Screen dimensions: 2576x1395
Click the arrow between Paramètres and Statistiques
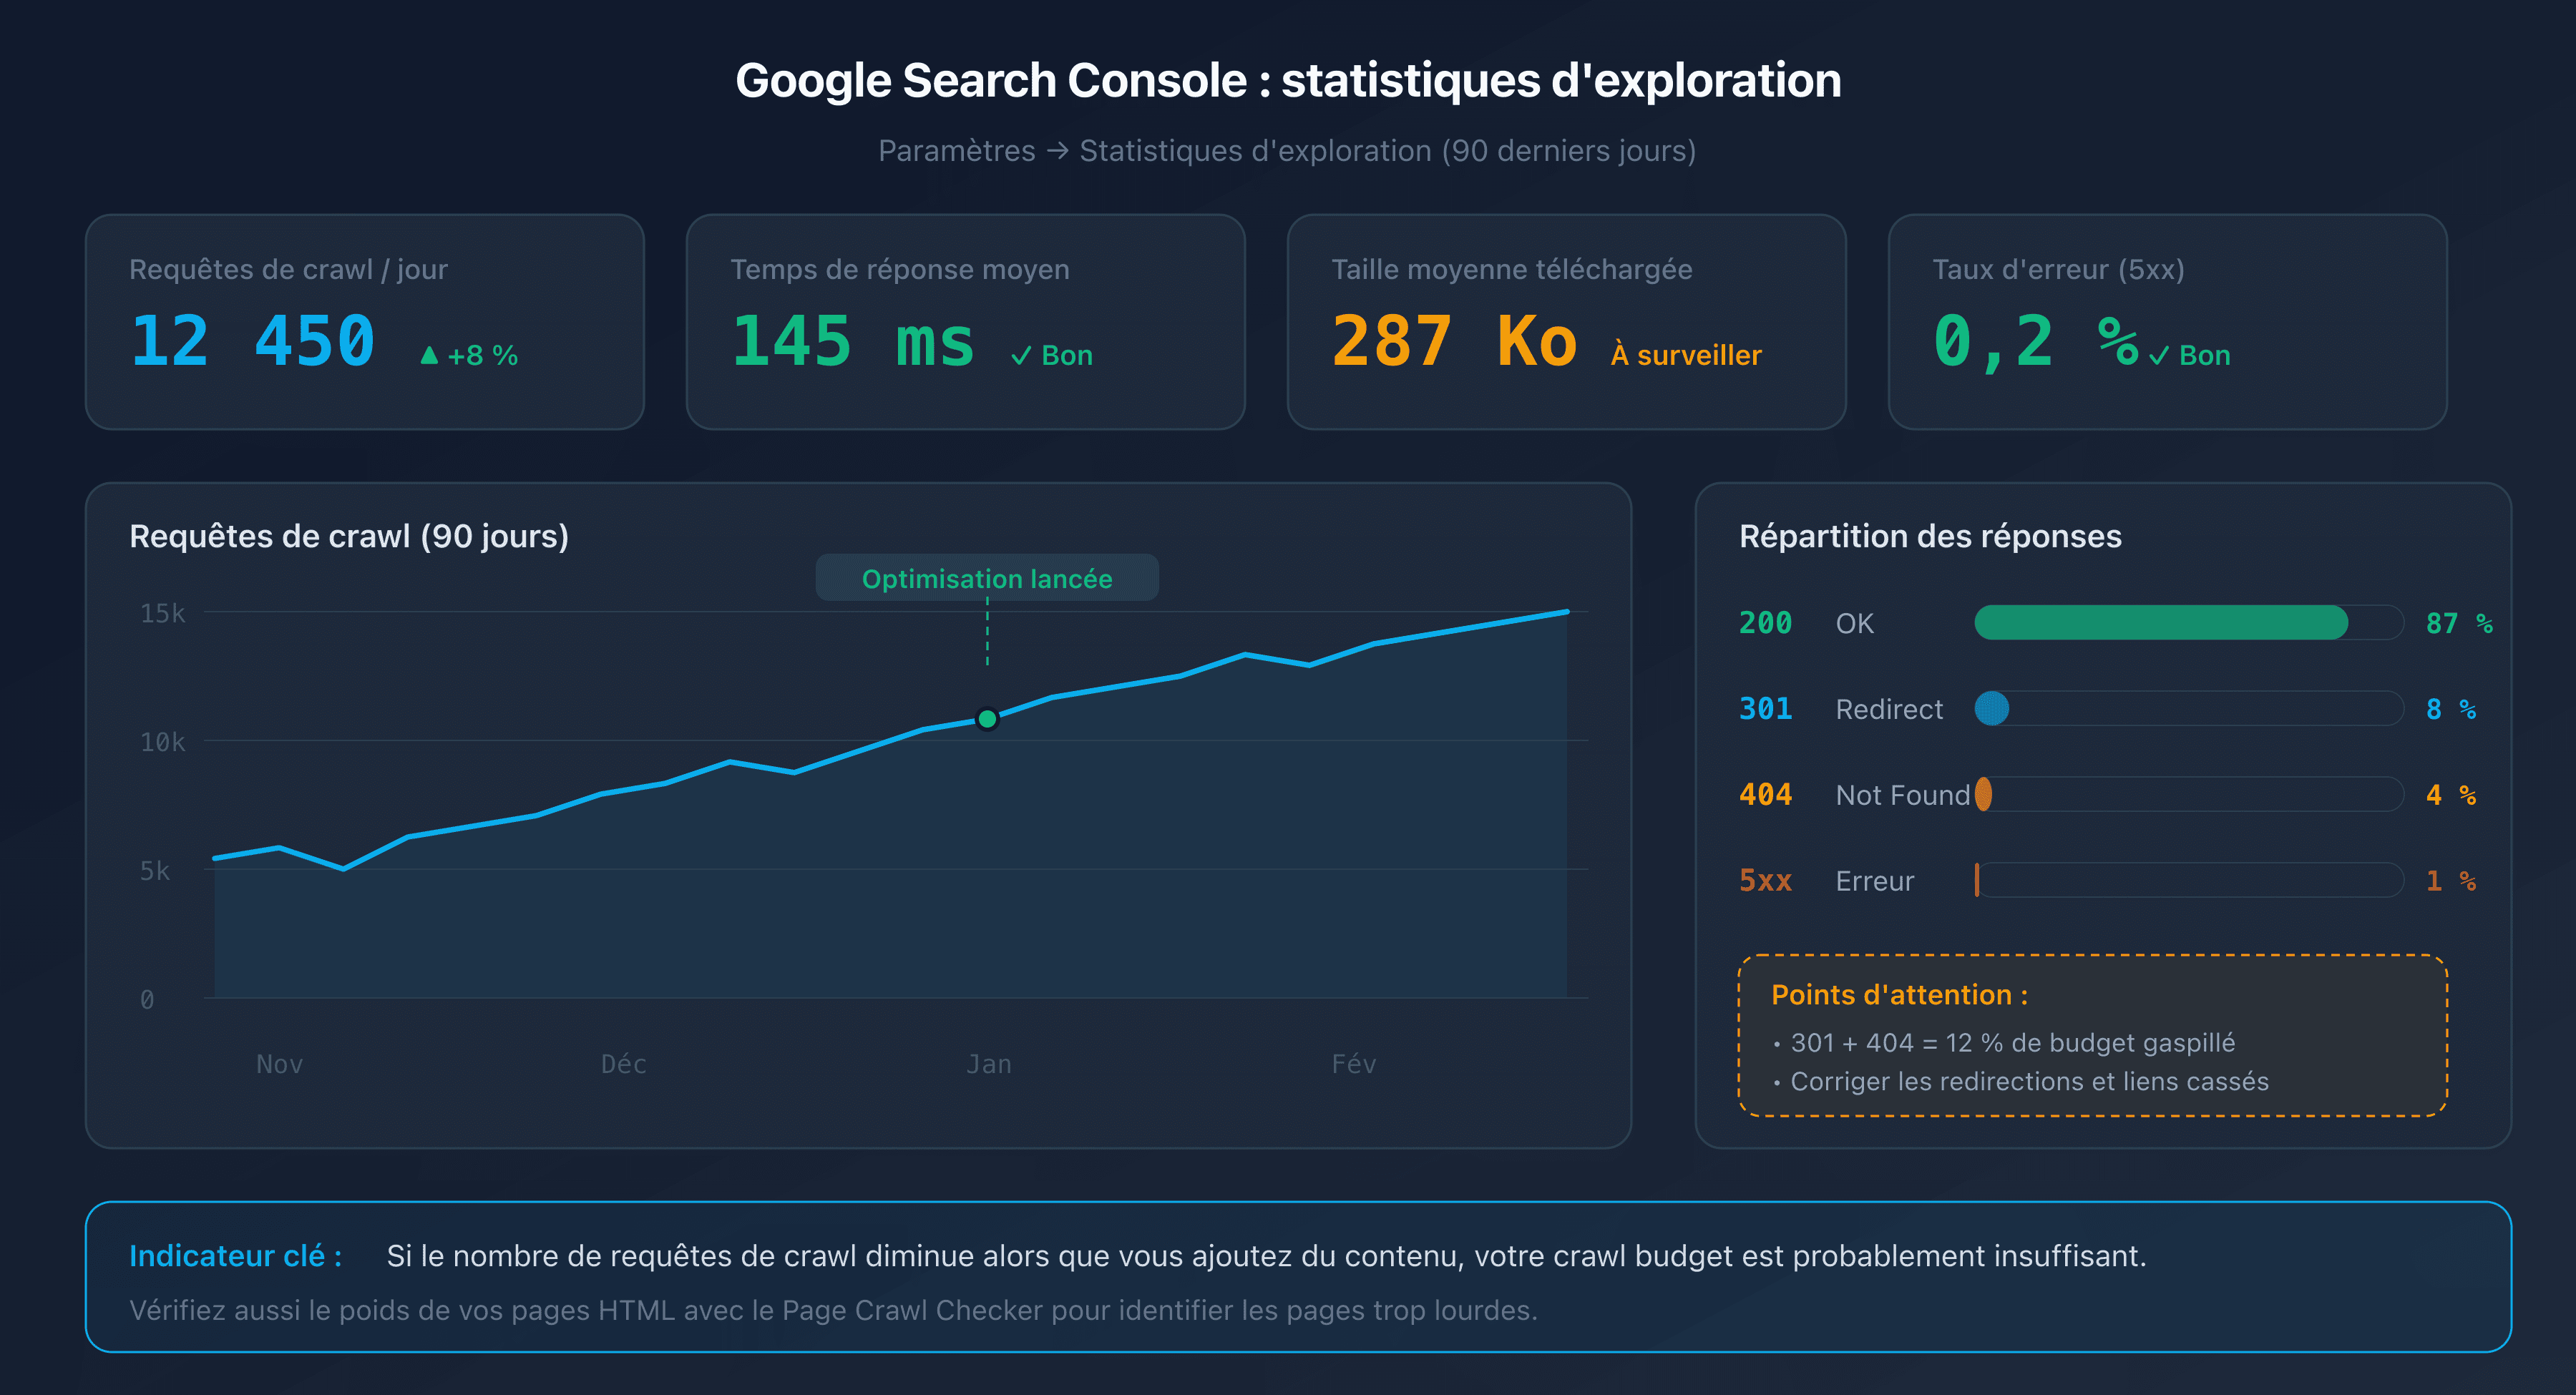pos(1058,151)
